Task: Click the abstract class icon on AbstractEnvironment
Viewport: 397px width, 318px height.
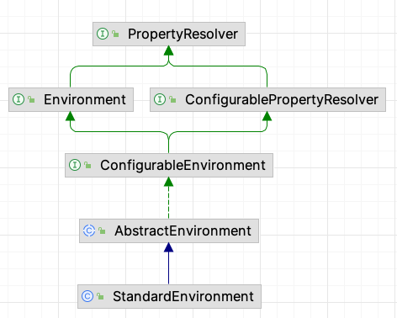Action: 89,231
